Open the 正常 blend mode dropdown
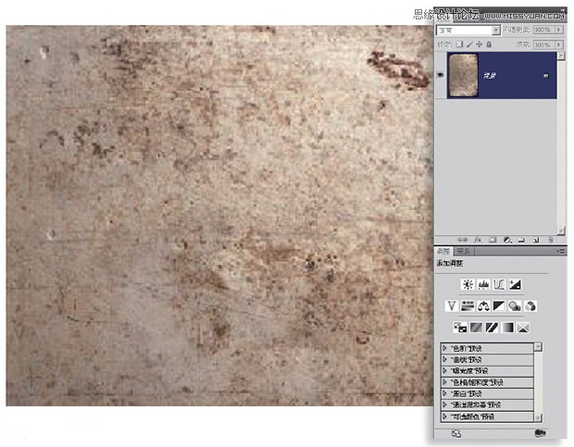574x447 pixels. [x=468, y=30]
